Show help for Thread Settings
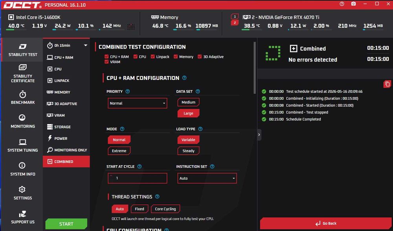Image resolution: width=393 pixels, height=231 pixels. click(157, 197)
